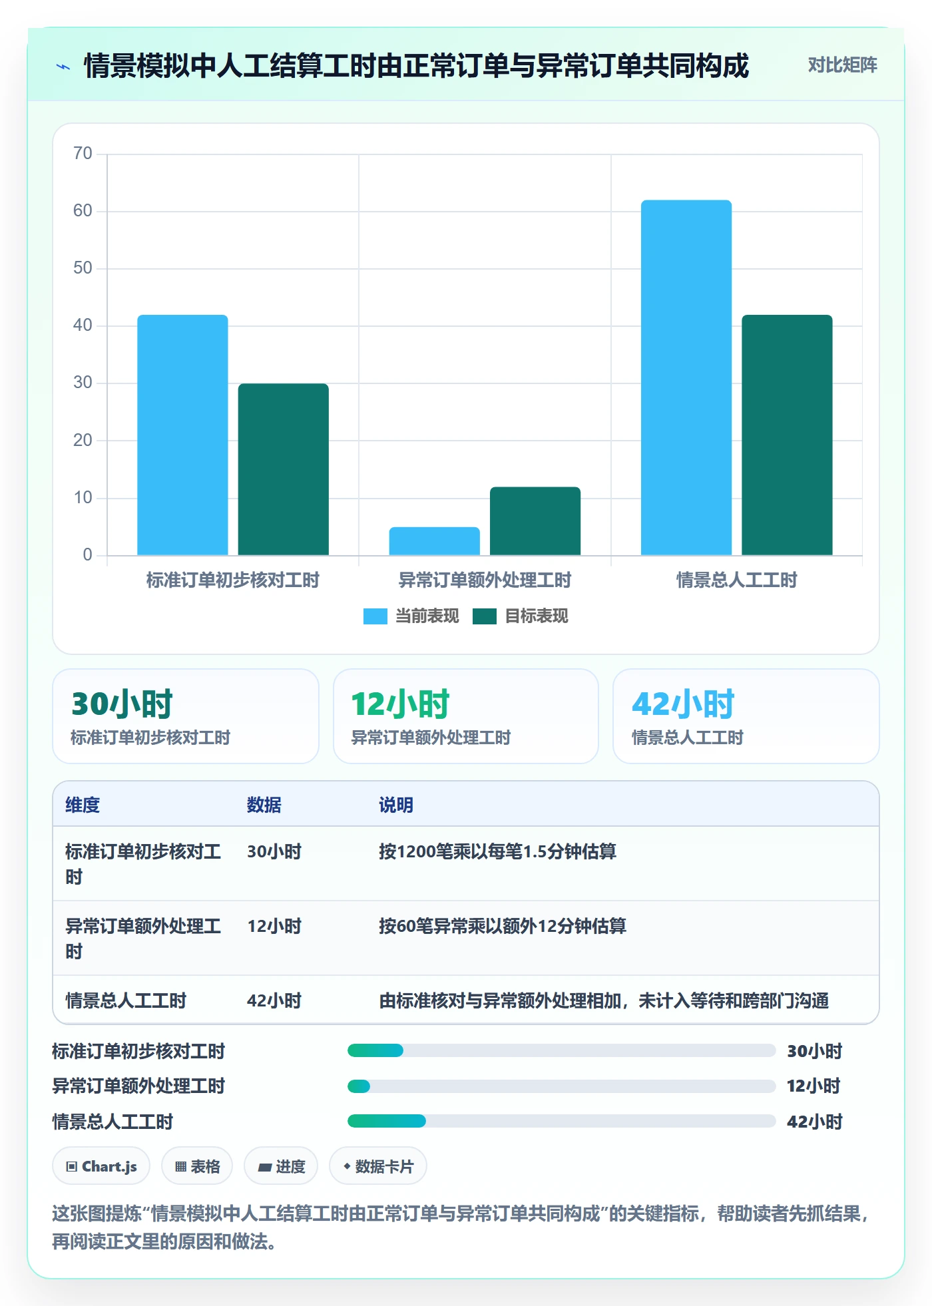This screenshot has height=1306, width=932.
Task: Toggle the 目标表现 legend swatch
Action: tap(484, 616)
